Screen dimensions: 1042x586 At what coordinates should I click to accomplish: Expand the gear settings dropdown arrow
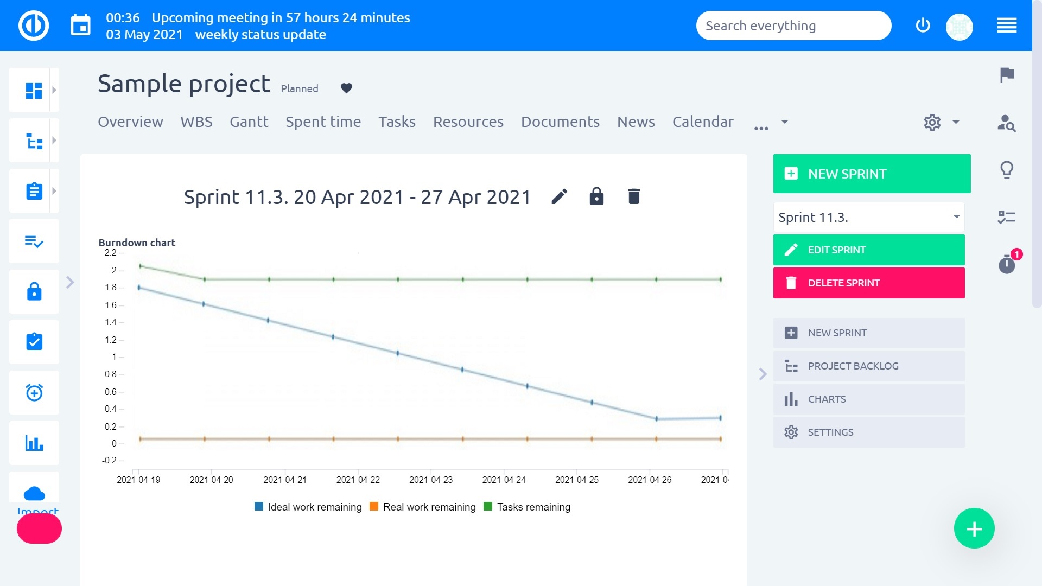(x=954, y=123)
